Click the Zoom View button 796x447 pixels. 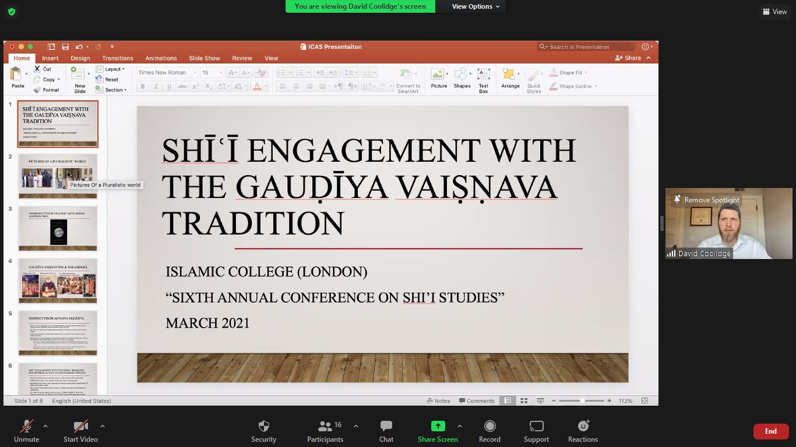(x=775, y=12)
